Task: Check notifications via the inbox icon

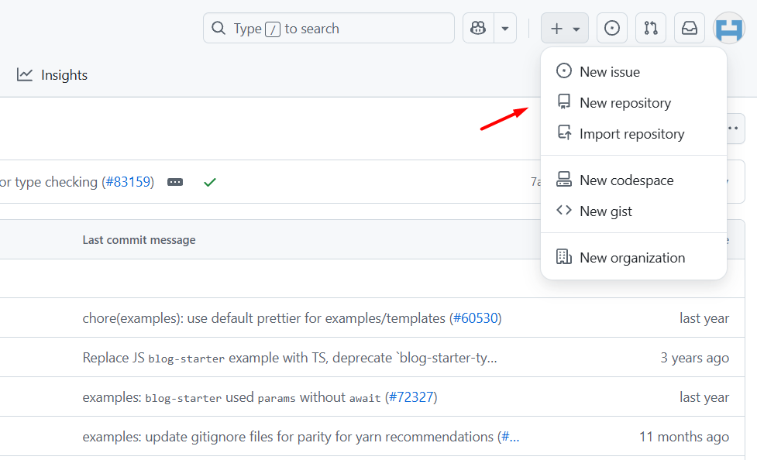Action: click(x=689, y=28)
